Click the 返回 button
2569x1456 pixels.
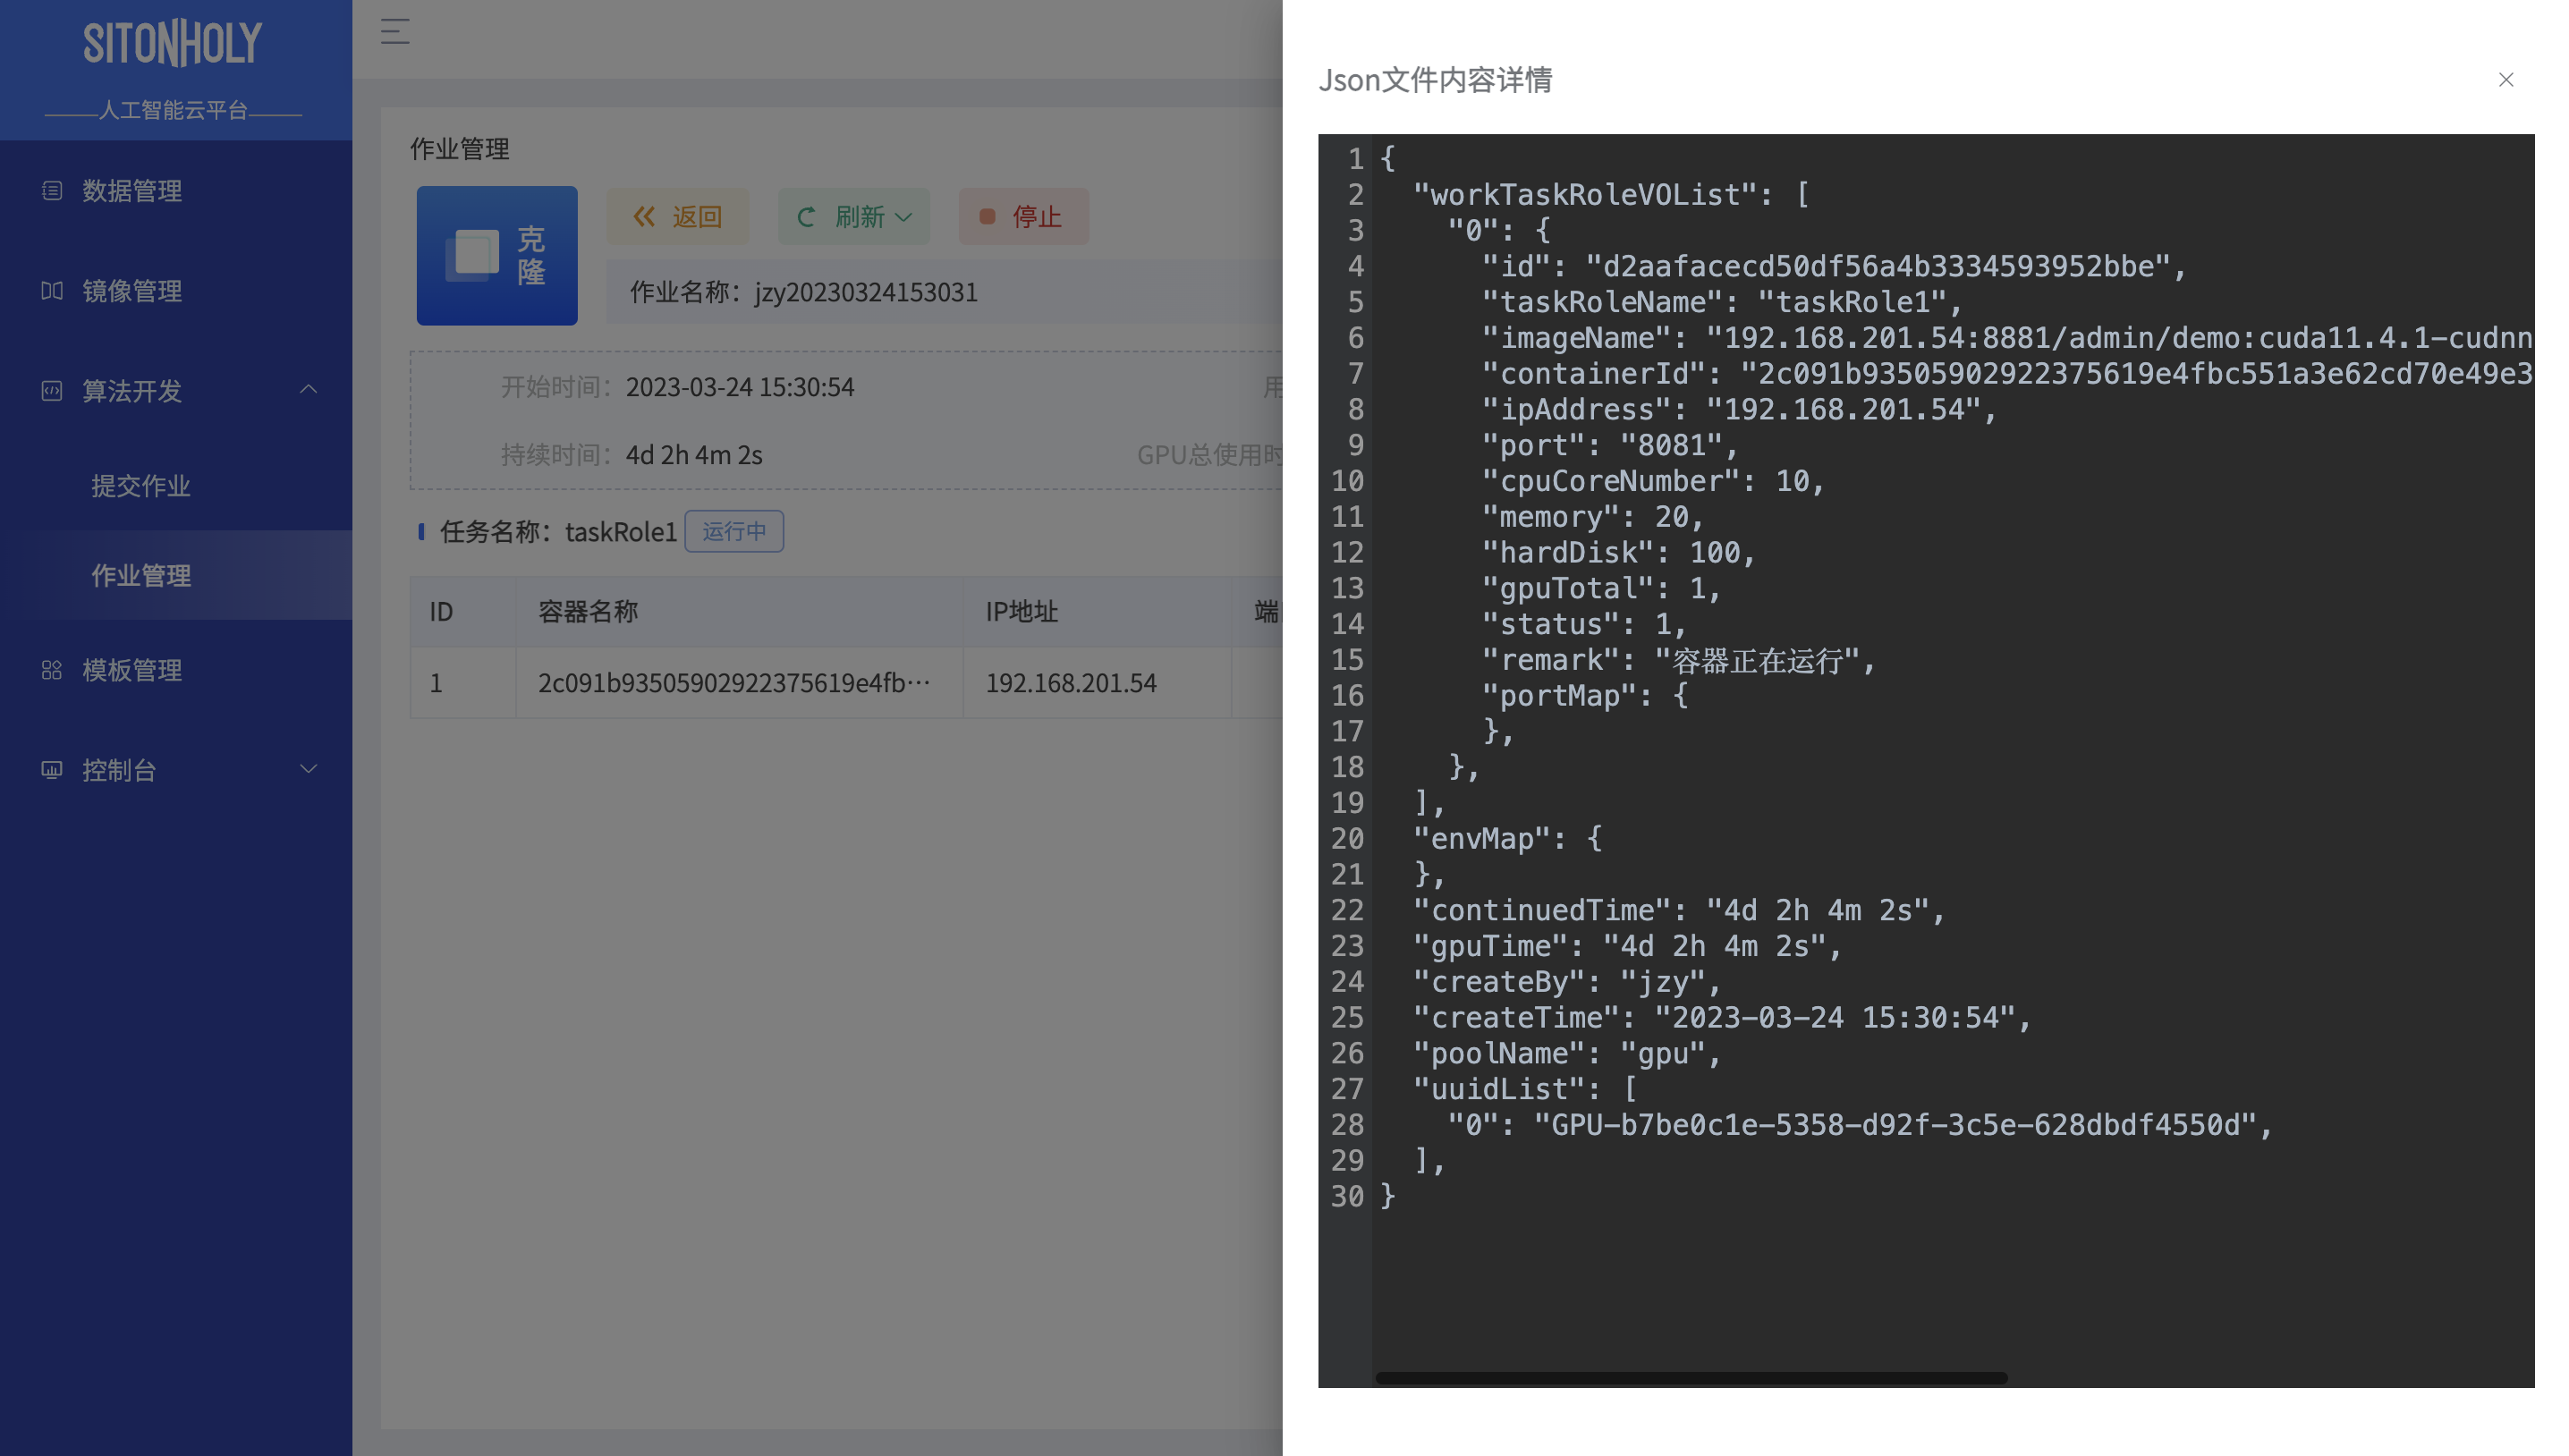coord(677,217)
